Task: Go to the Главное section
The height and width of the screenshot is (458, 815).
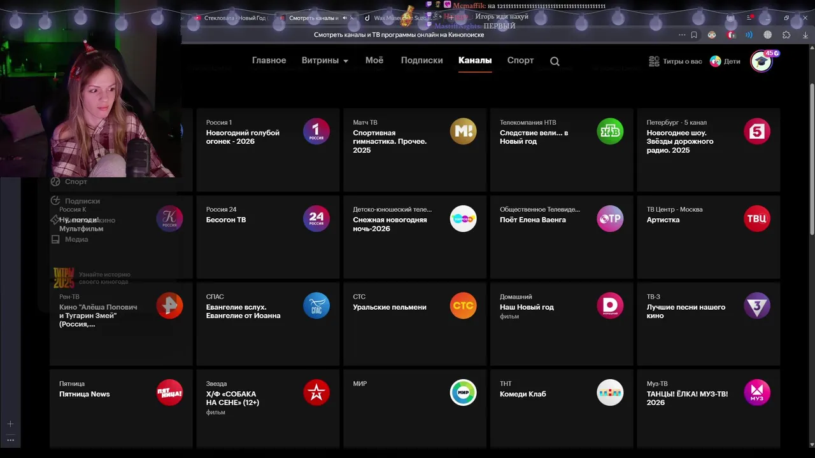Action: point(269,60)
